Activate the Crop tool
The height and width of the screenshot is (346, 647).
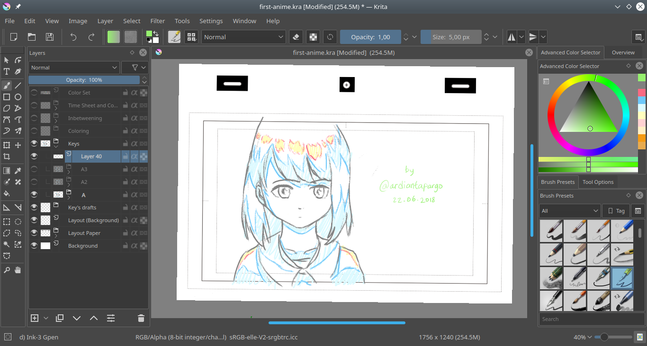tap(7, 156)
